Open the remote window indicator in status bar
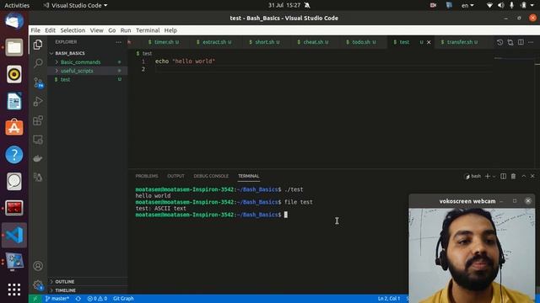The image size is (540, 303). click(35, 299)
